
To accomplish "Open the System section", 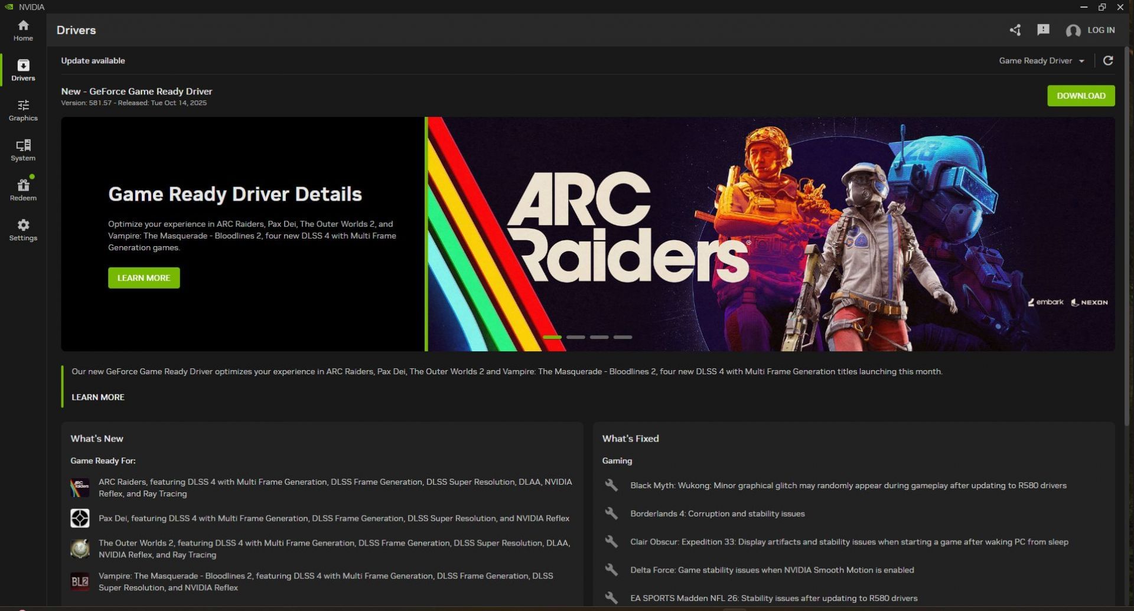I will (23, 150).
